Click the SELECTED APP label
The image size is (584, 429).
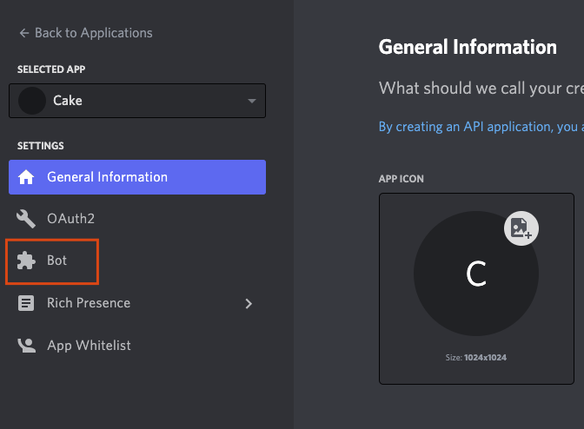pos(51,69)
